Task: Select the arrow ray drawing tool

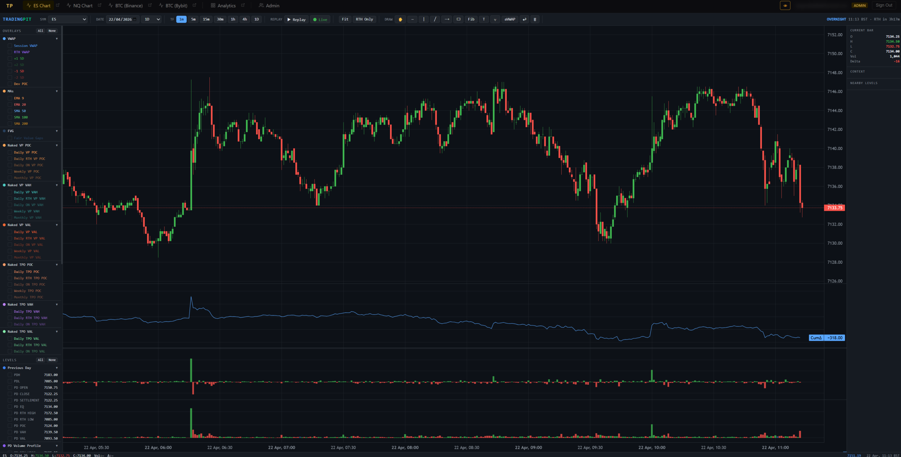Action: pos(447,19)
